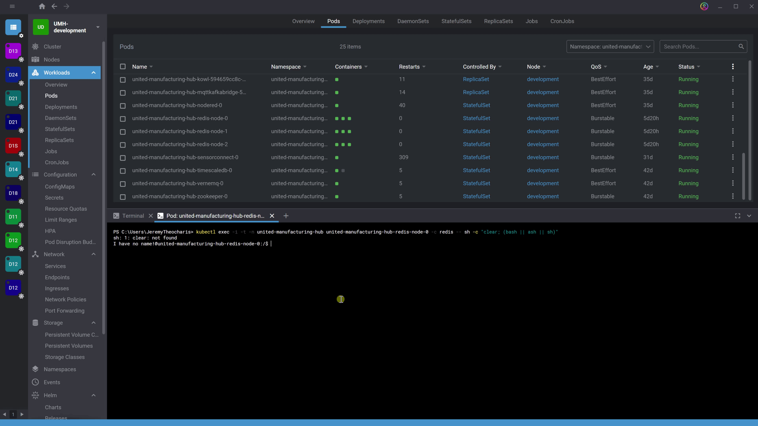Collapse the Network sidebar section
The width and height of the screenshot is (758, 426).
pos(93,254)
